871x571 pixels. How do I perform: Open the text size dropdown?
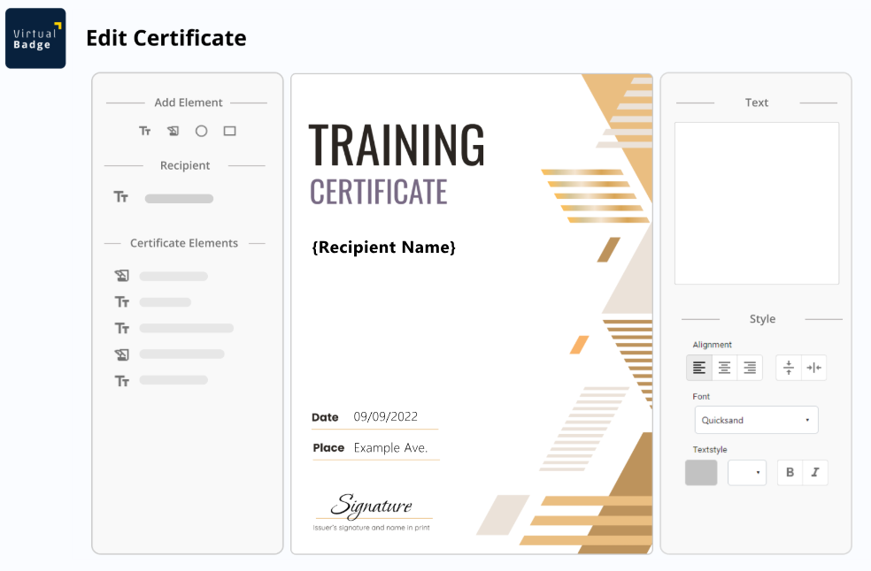pos(746,473)
